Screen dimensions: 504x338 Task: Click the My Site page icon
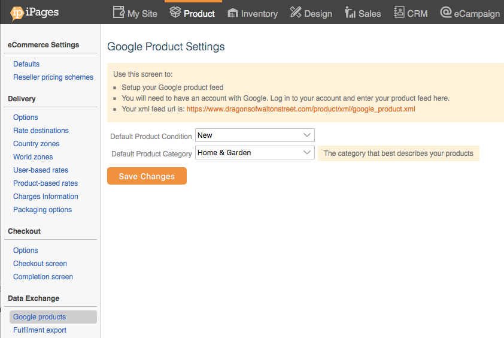click(119, 13)
